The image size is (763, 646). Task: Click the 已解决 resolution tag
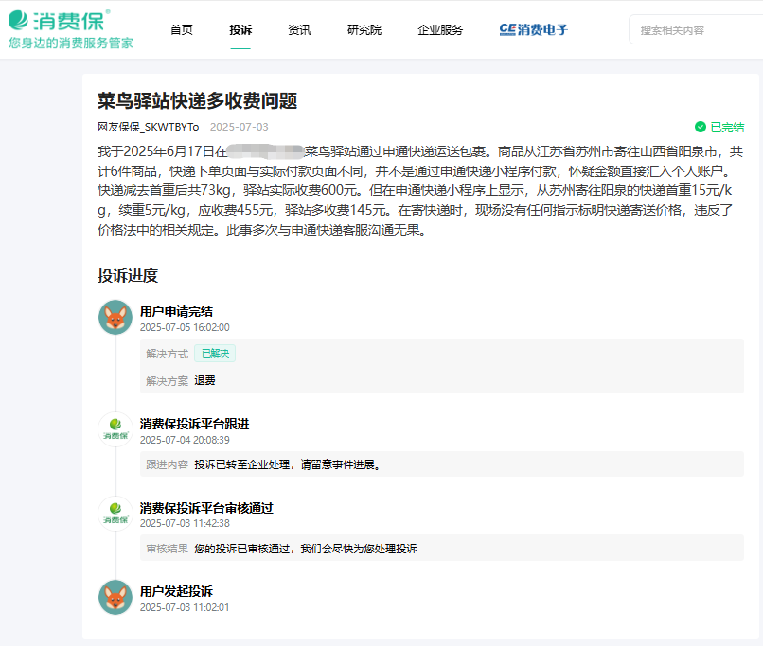coord(215,354)
